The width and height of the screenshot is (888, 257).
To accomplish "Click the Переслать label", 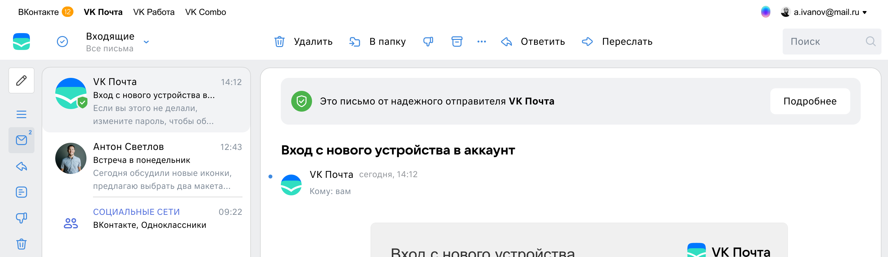I will pyautogui.click(x=627, y=42).
